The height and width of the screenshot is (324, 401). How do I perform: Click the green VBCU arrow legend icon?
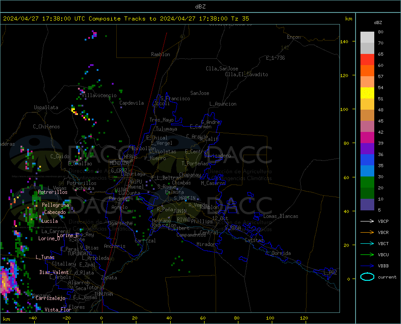367,255
